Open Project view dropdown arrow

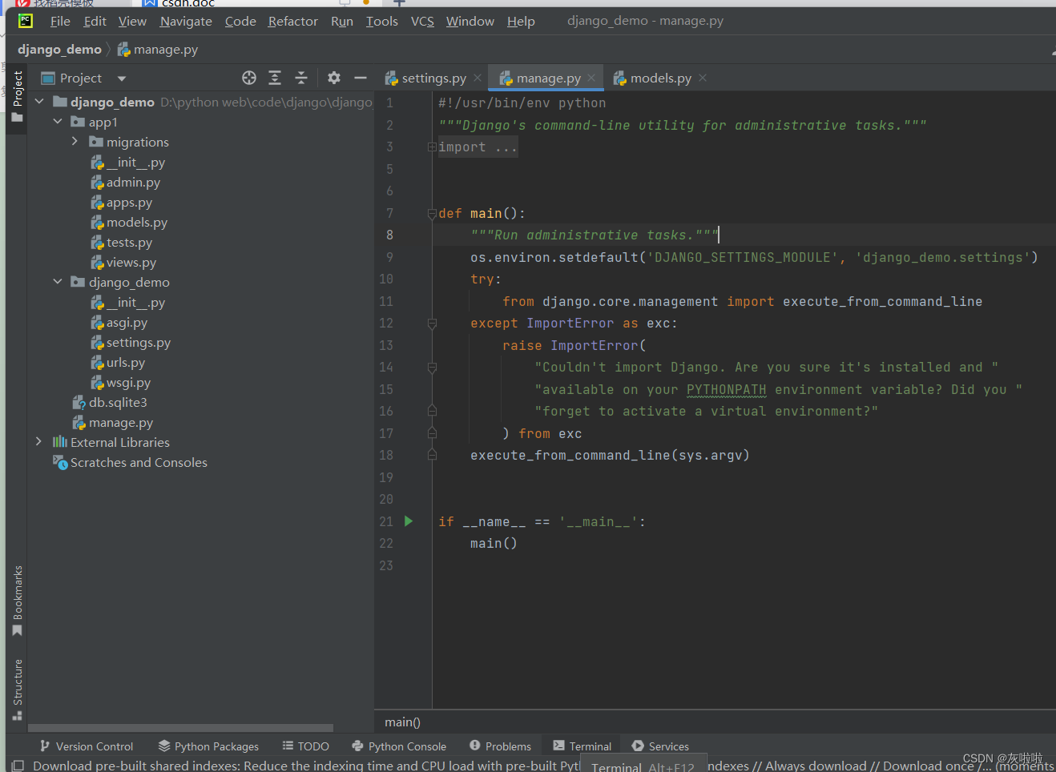point(122,78)
